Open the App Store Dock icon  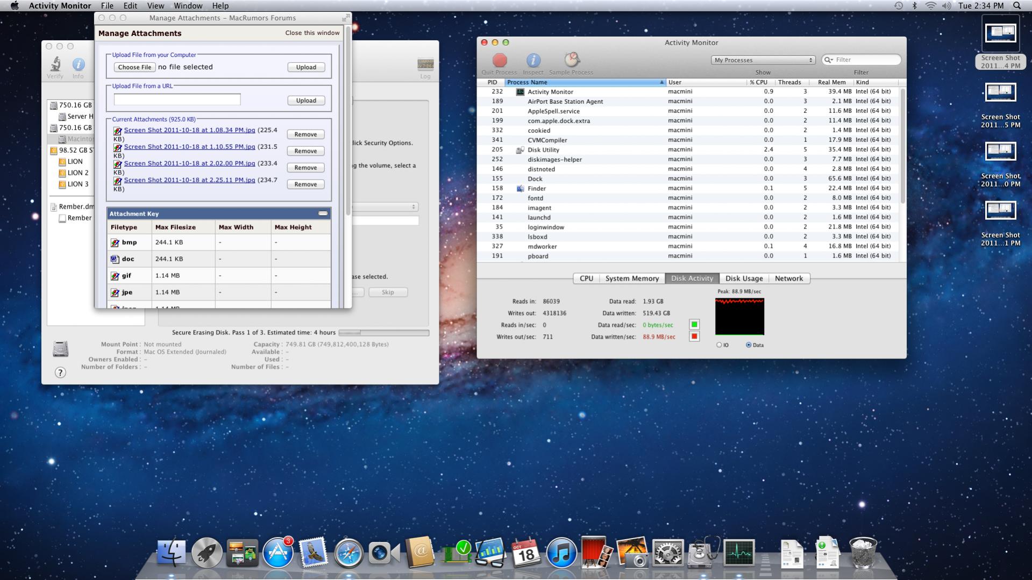[x=278, y=553]
